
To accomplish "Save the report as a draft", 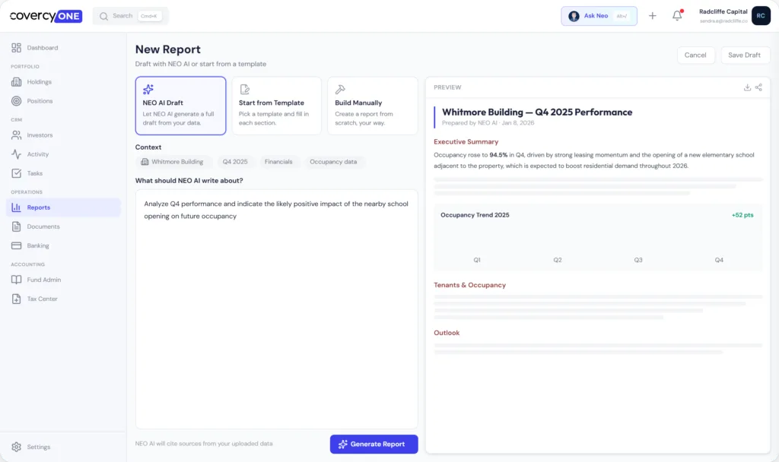I will click(745, 55).
